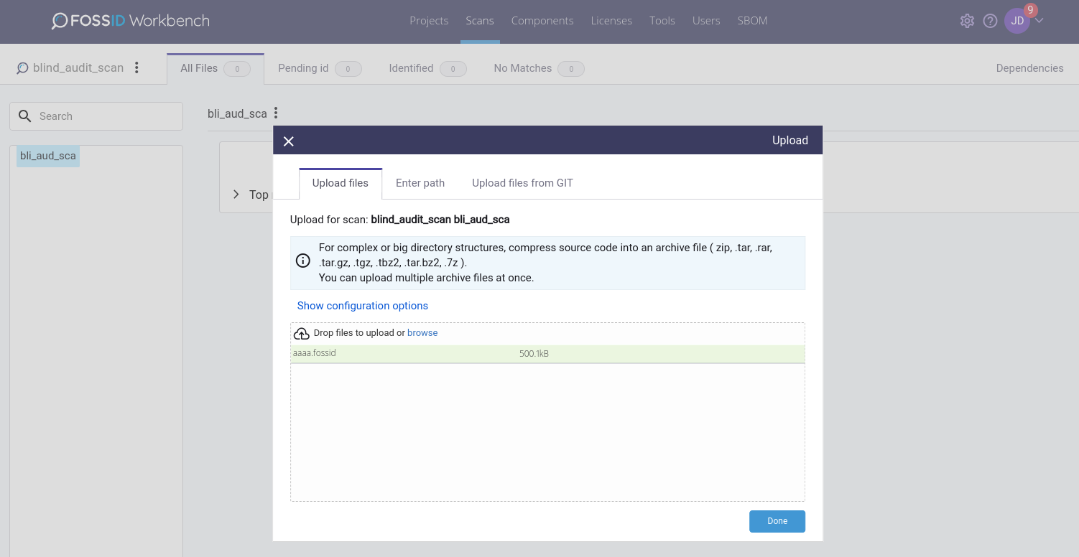Switch to No Matches tab
1079x557 pixels.
pos(539,68)
